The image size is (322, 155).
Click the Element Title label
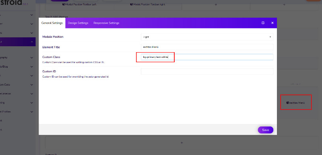[51, 47]
